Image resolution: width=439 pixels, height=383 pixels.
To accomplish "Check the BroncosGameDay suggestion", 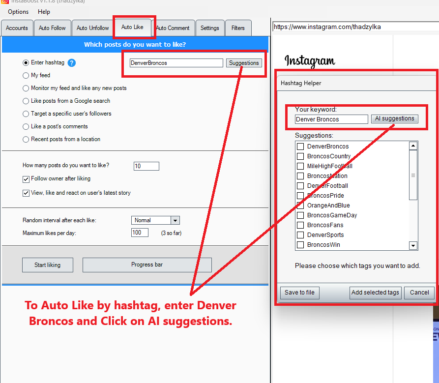I will pos(300,215).
